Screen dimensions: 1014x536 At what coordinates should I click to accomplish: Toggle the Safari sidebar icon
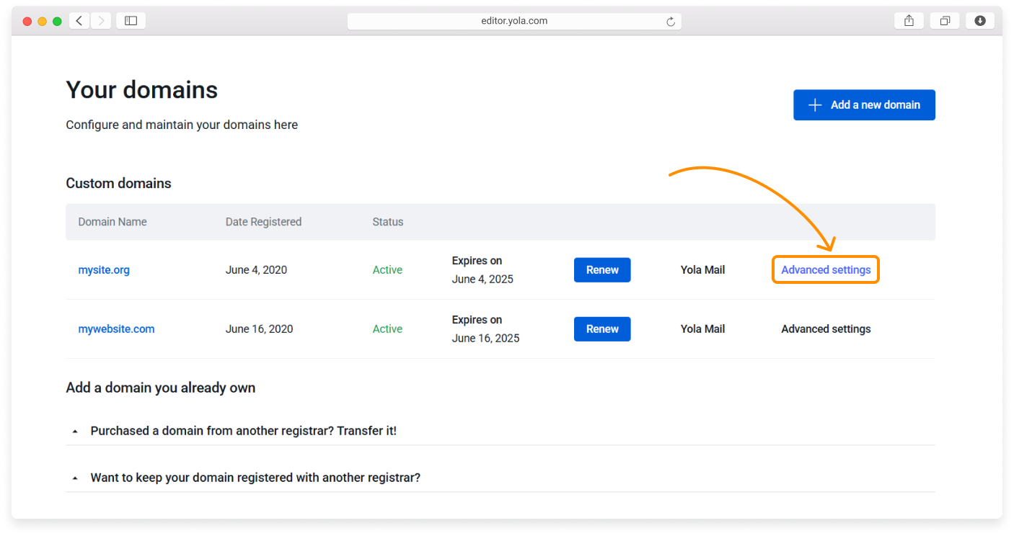click(131, 21)
